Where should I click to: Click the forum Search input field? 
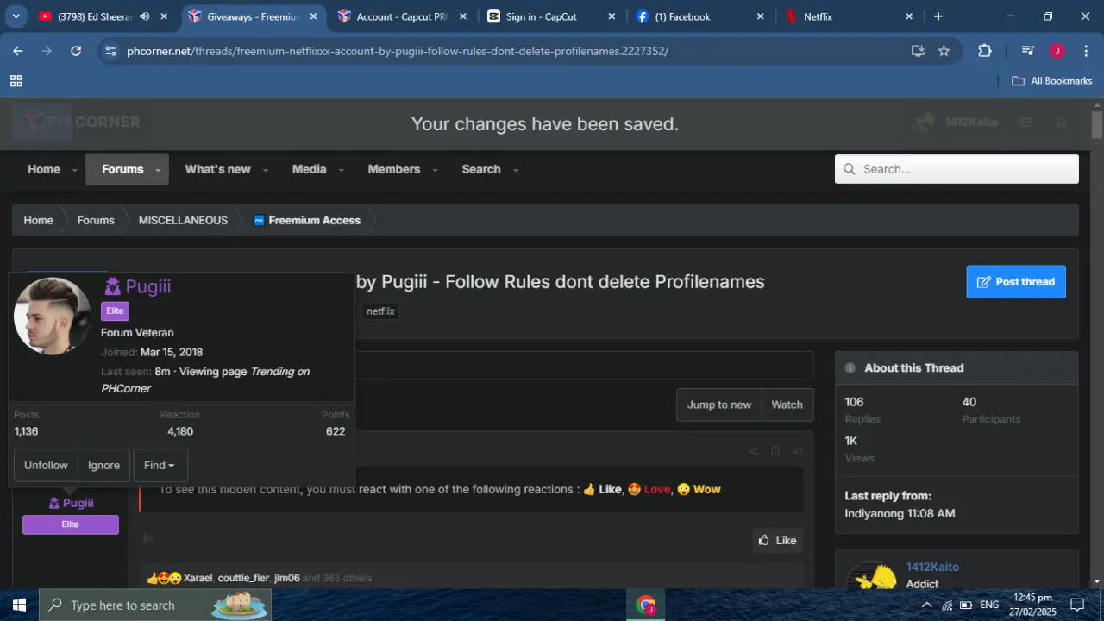957,169
